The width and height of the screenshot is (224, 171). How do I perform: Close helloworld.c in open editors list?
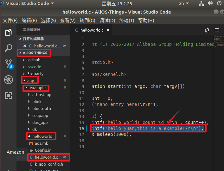coord(25,46)
